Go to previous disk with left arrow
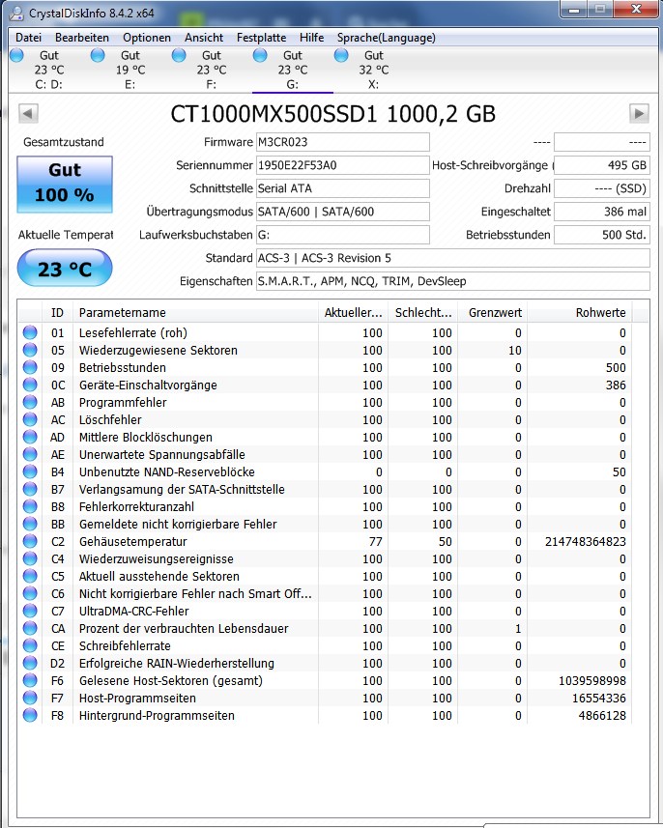The image size is (663, 828). [x=28, y=114]
